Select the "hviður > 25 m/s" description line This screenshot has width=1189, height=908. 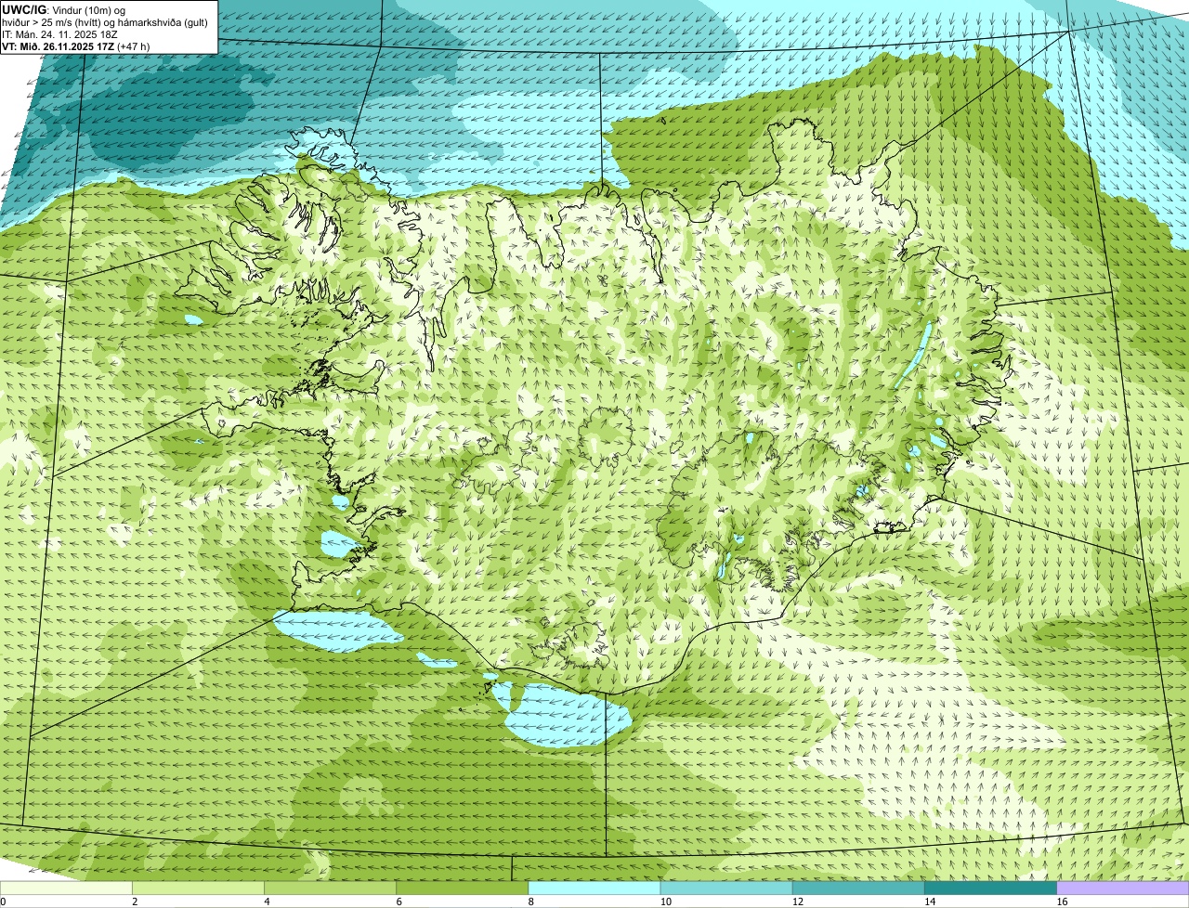(104, 22)
